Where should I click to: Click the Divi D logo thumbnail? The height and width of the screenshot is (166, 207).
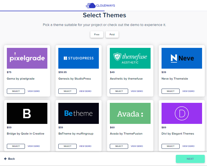point(182,113)
